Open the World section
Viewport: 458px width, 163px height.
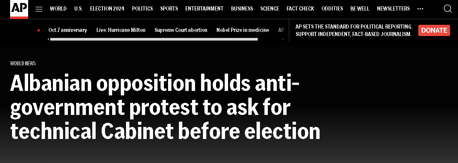[58, 9]
